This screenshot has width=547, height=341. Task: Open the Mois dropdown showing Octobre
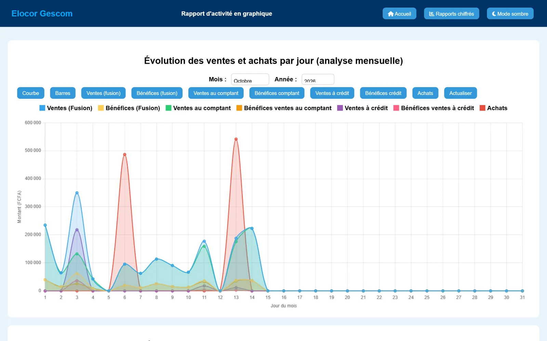pos(250,79)
